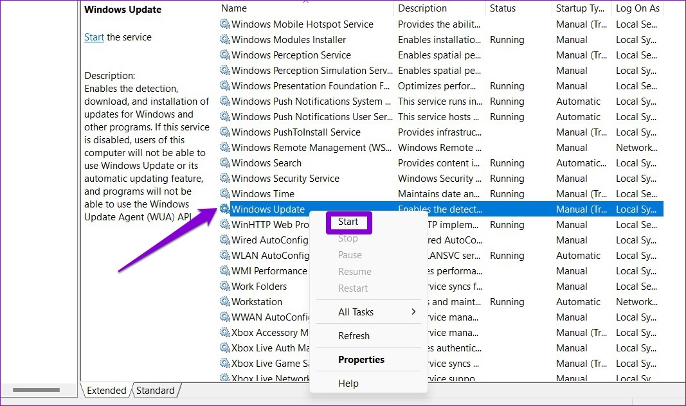686x406 pixels.
Task: Click WinHTTP Web Proxy gear icon
Action: tap(225, 225)
